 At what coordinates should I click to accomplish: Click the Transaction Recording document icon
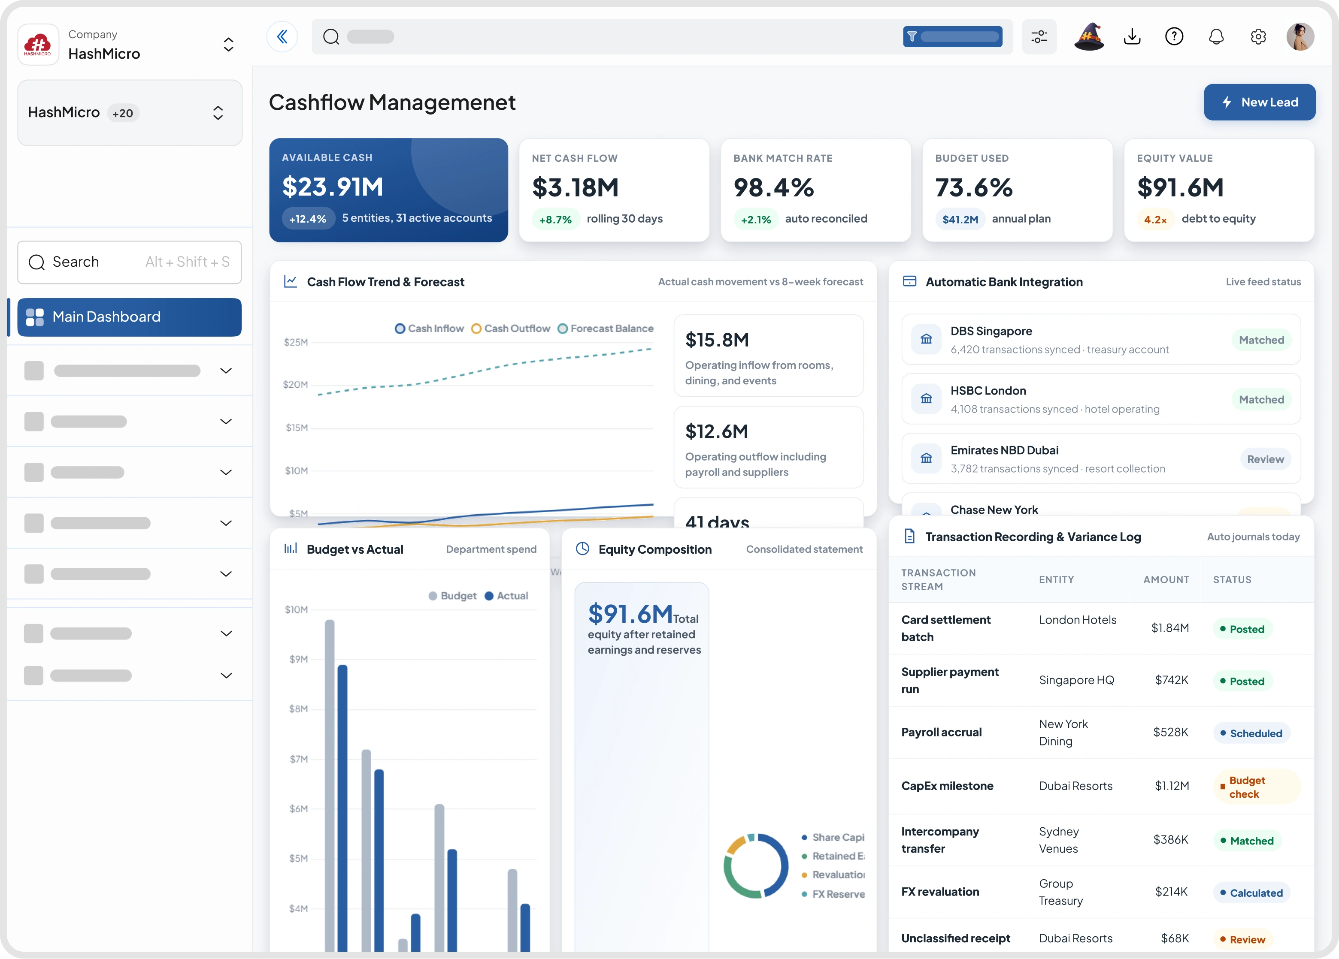[x=910, y=537]
